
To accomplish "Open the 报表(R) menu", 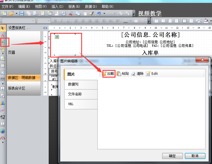I will [x=74, y=6].
